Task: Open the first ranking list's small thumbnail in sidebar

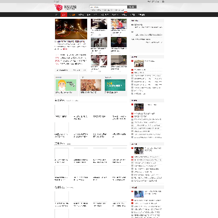Action: tap(139, 64)
